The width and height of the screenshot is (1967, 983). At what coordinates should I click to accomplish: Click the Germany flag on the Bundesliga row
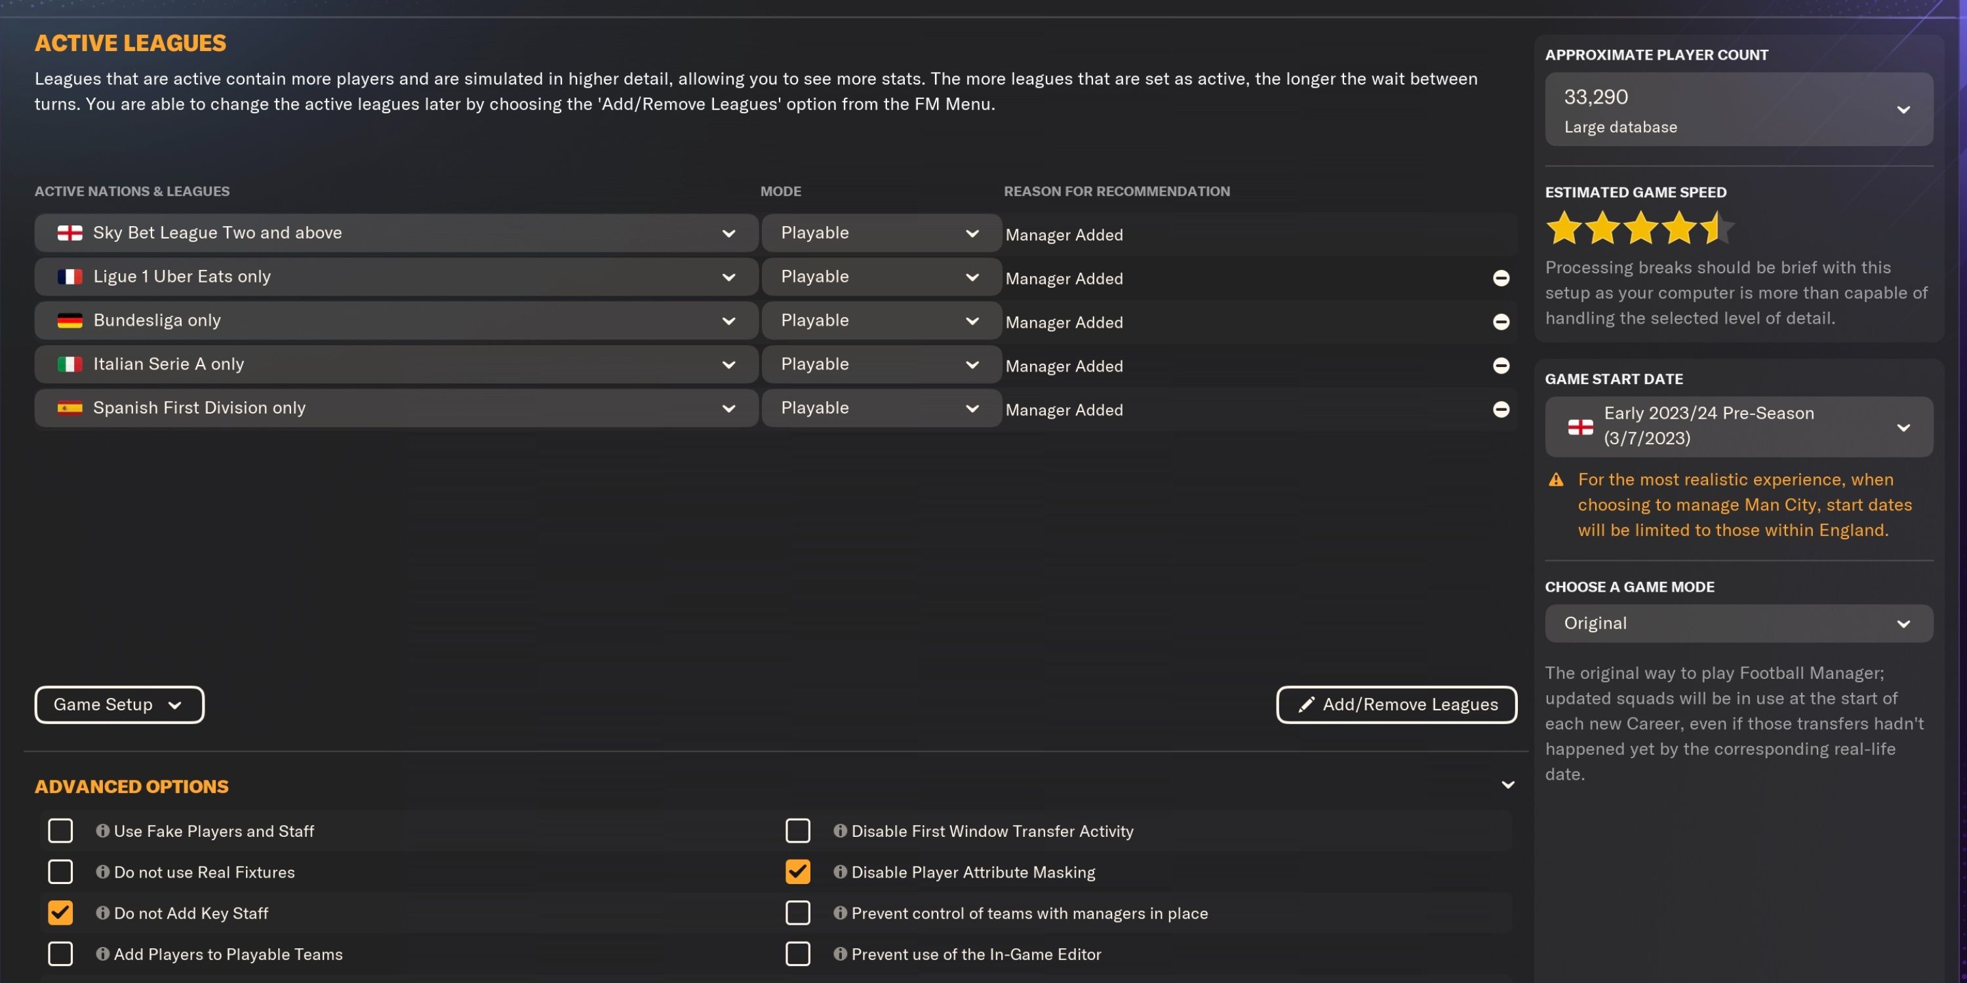(70, 320)
